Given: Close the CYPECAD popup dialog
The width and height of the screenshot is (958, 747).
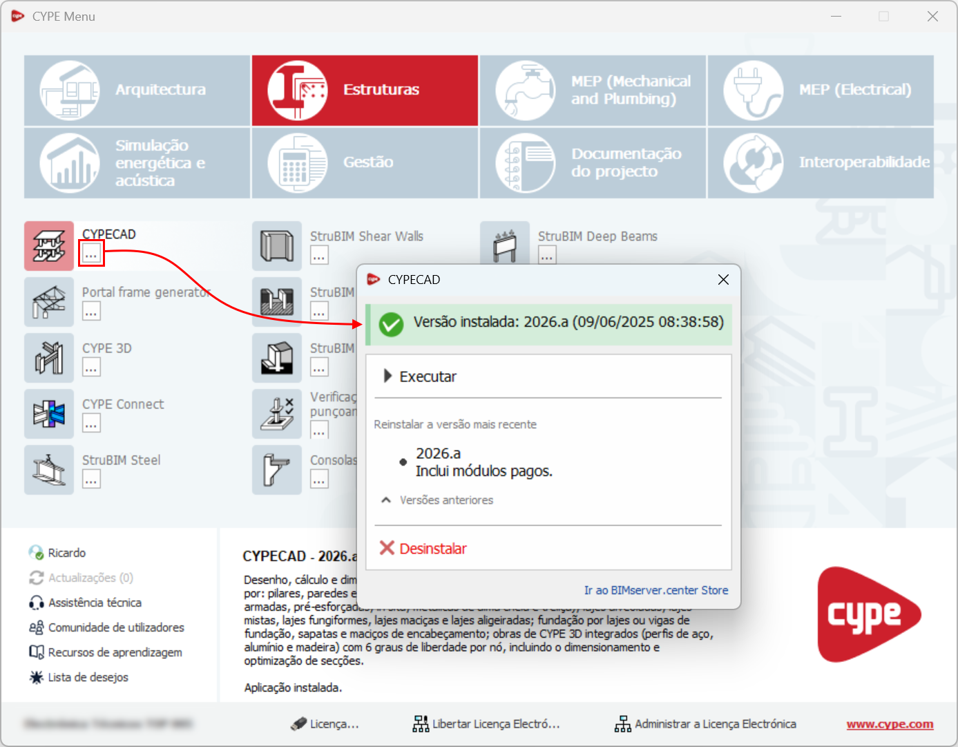Looking at the screenshot, I should coord(723,280).
